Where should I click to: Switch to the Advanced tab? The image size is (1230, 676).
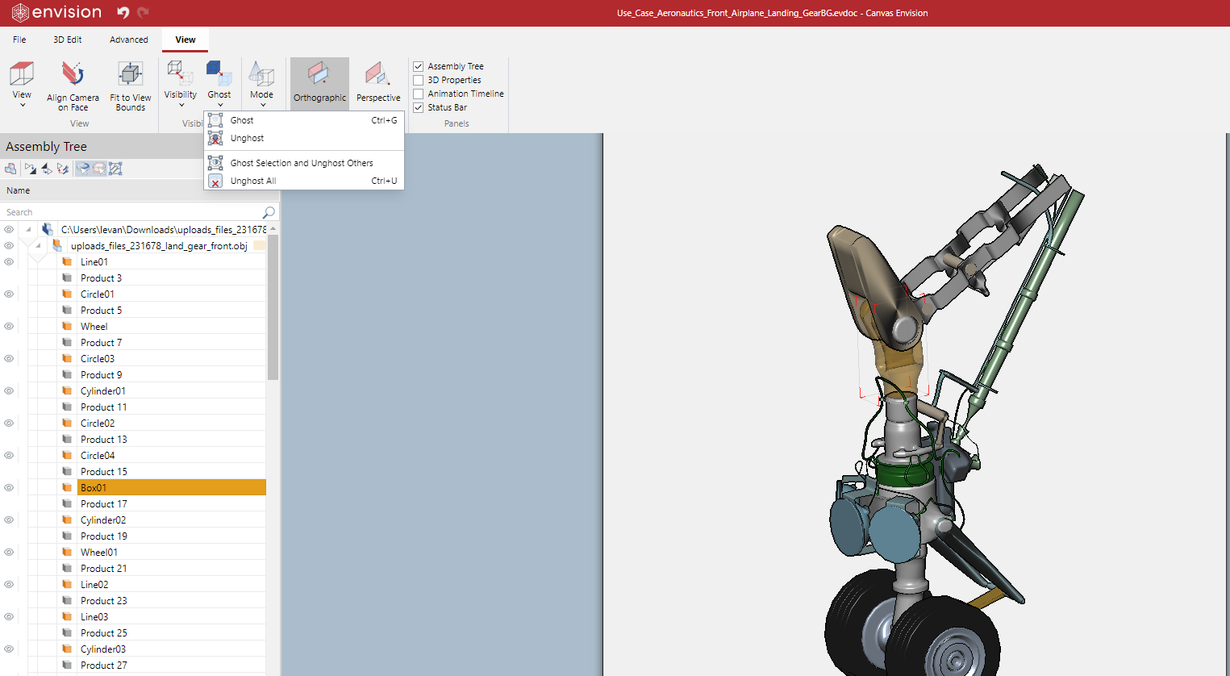pos(129,40)
